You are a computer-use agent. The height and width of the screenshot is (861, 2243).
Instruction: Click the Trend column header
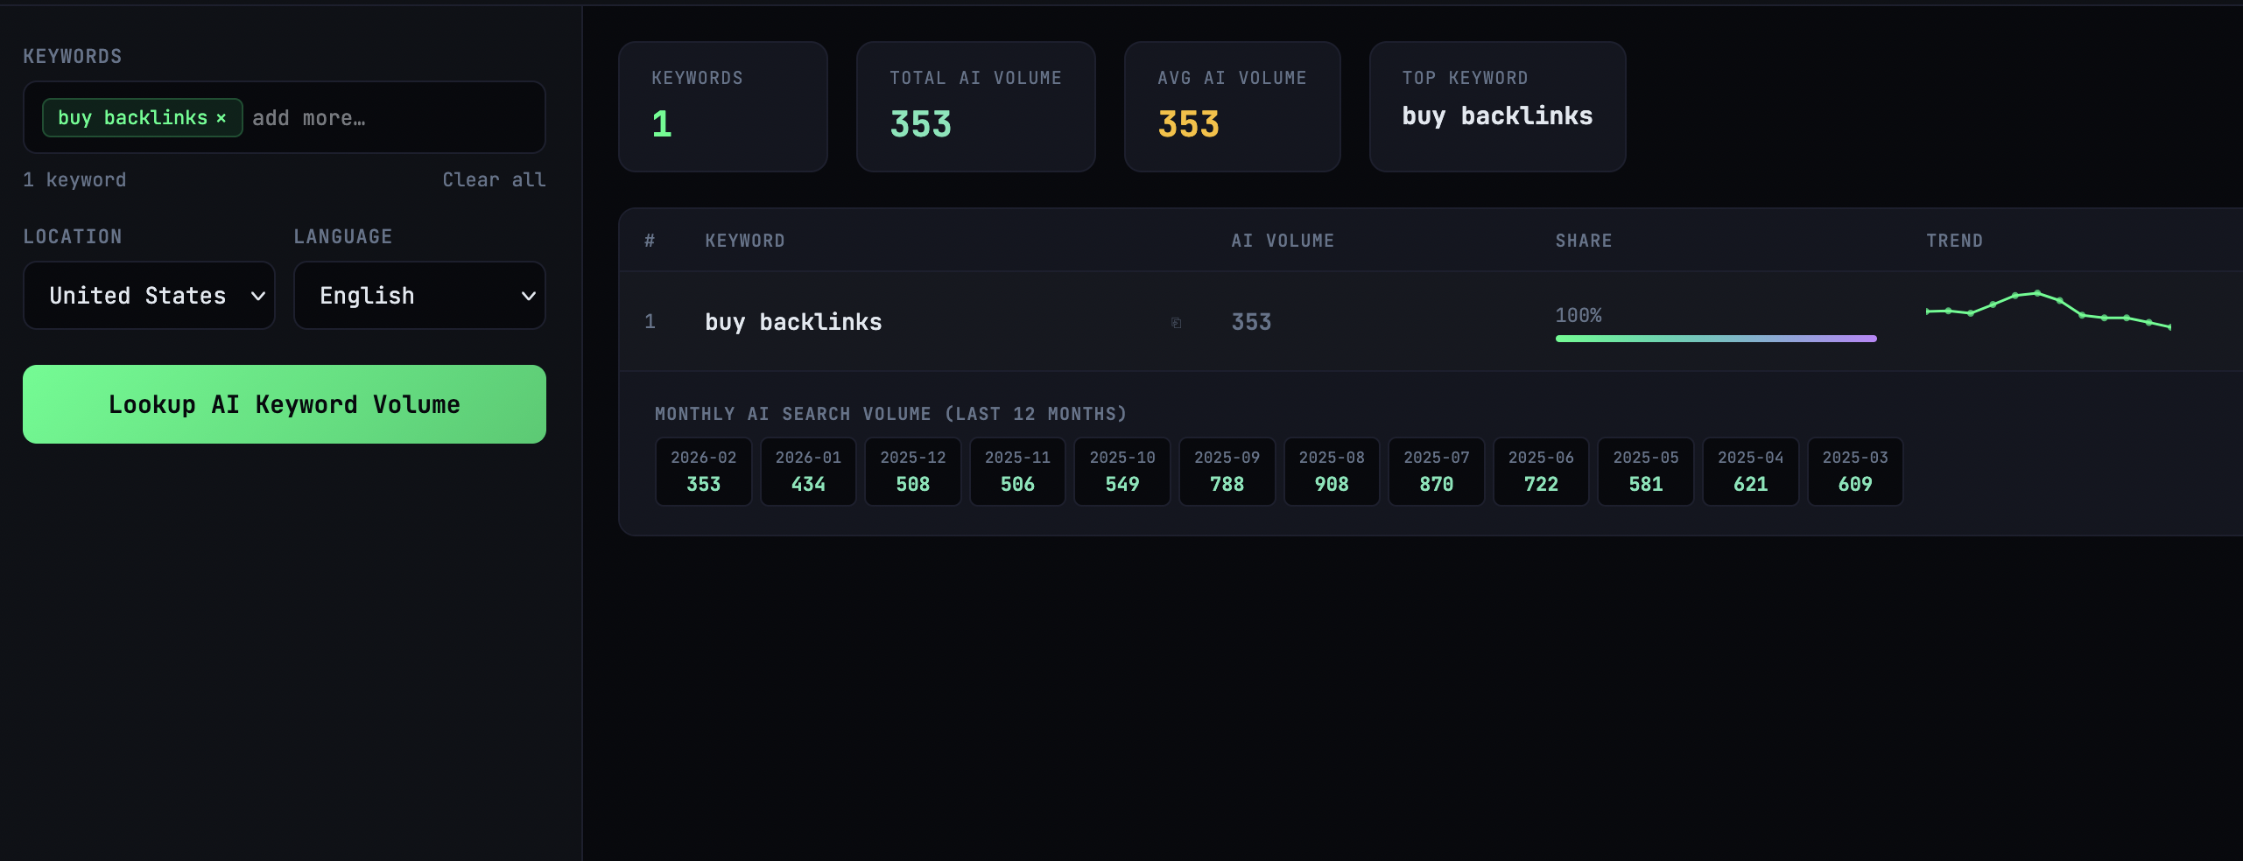click(x=1953, y=241)
